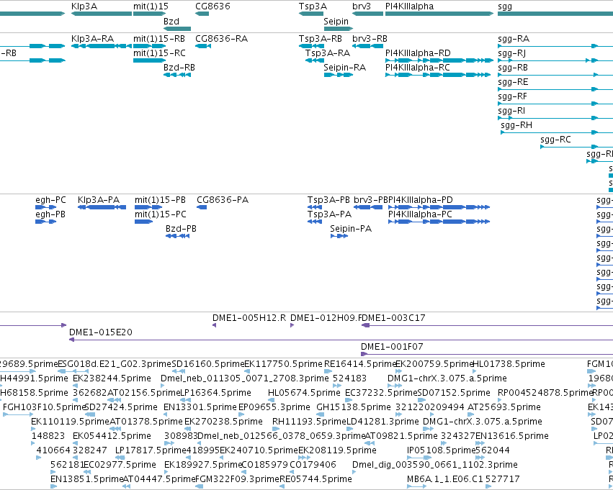Select the Tsp3A-PA protein label
This screenshot has height=490, width=613.
tap(330, 214)
